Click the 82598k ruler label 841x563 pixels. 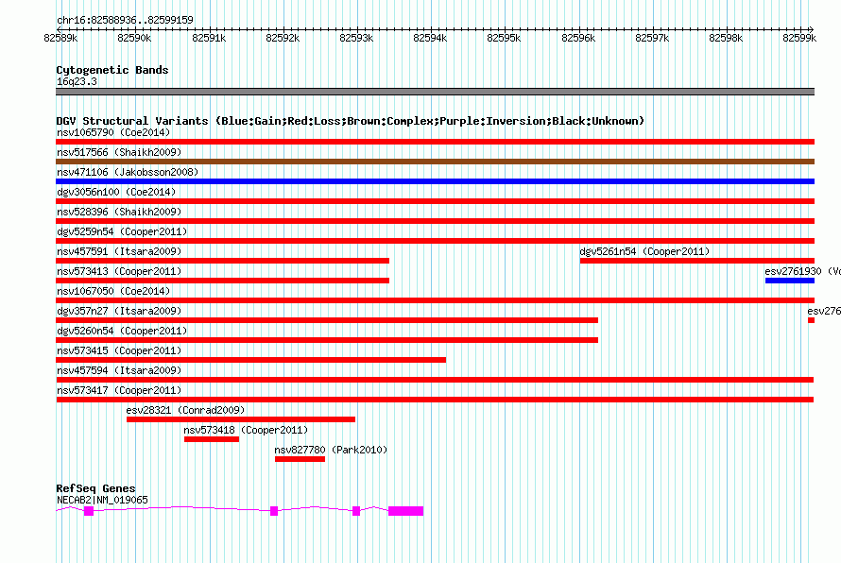coord(726,38)
